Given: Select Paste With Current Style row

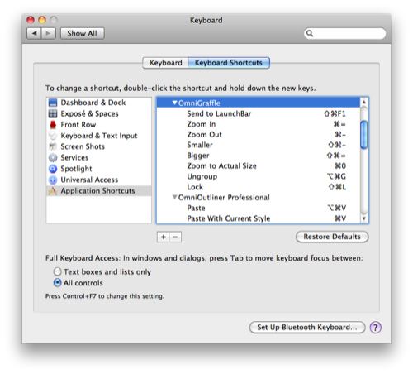Looking at the screenshot, I should (x=259, y=218).
